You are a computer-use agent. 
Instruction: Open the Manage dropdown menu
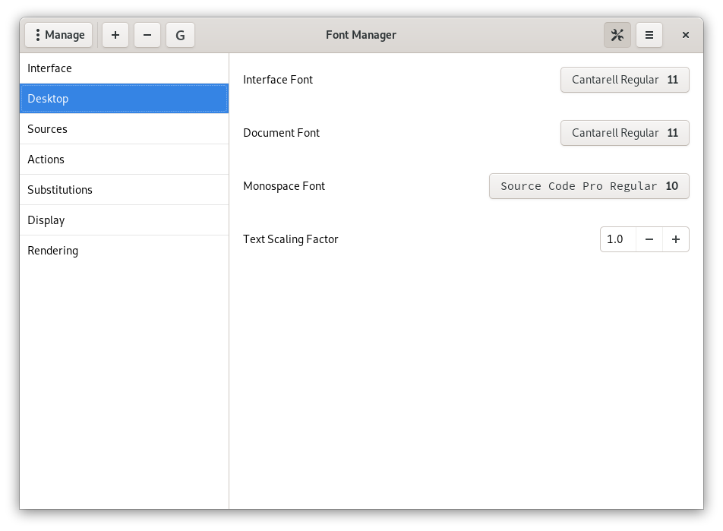[x=58, y=34]
